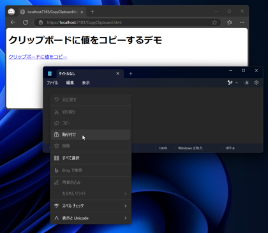Maximize the Notepad window
Screen dimensions: 268x233
tap(243, 70)
